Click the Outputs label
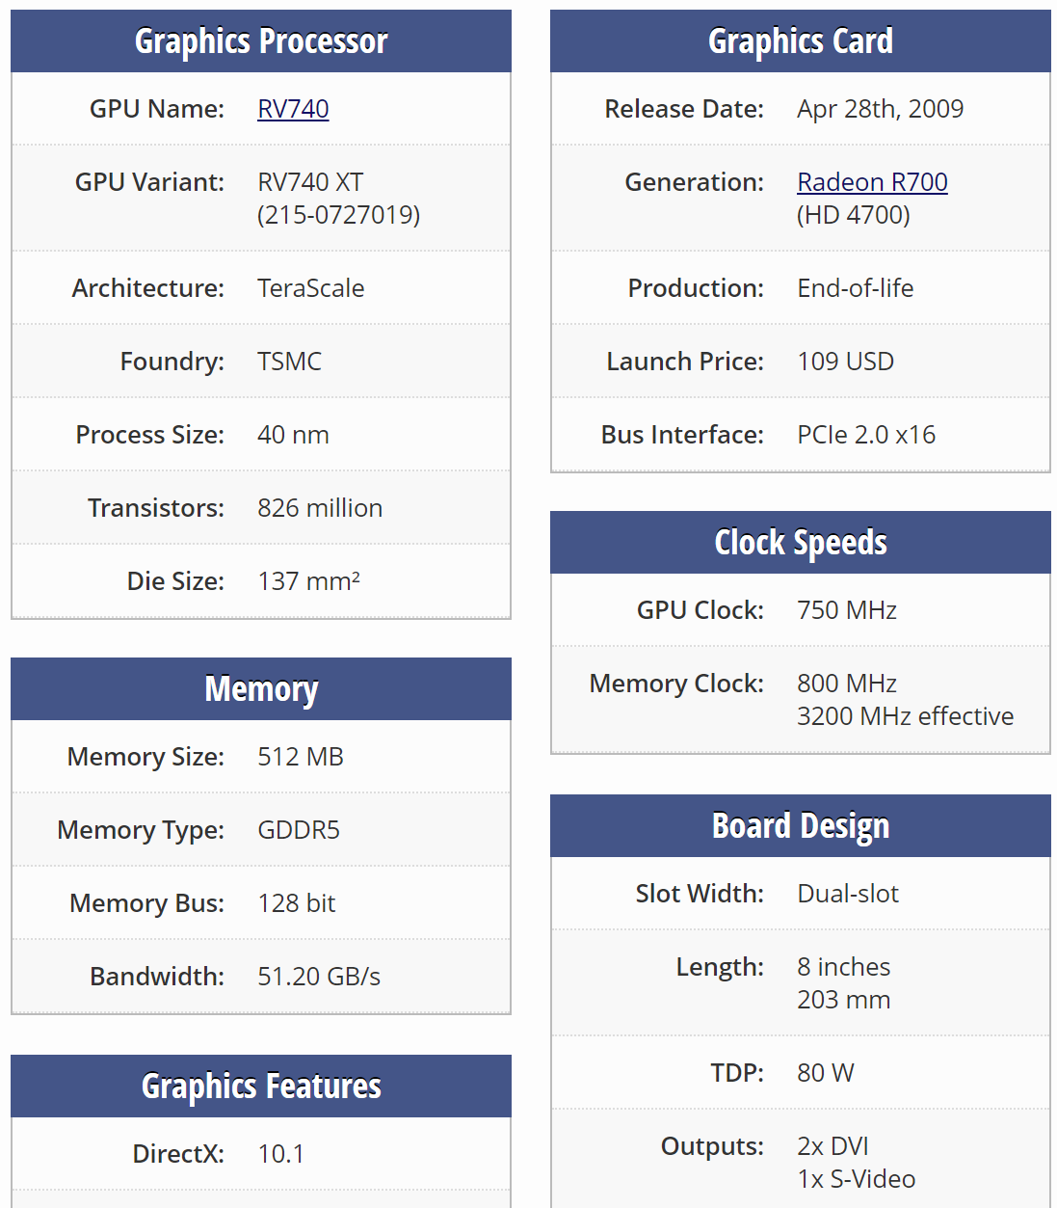Viewport: 1057px width, 1208px height. (712, 1146)
